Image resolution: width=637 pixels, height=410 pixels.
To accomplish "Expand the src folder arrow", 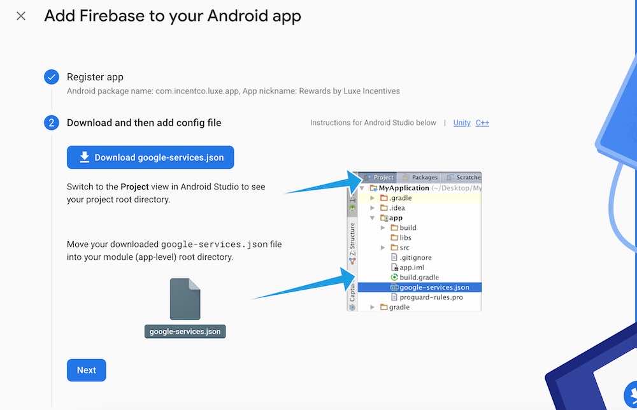I will point(383,248).
